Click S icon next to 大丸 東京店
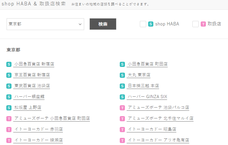This screenshot has height=145, width=228. pos(122,75)
